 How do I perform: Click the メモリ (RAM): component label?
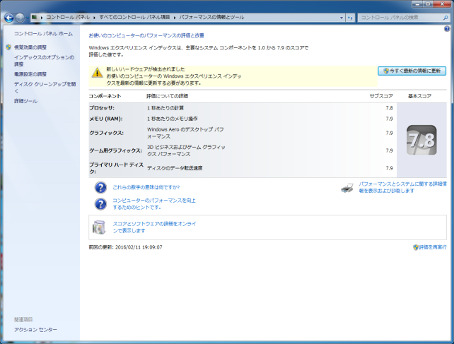point(105,119)
